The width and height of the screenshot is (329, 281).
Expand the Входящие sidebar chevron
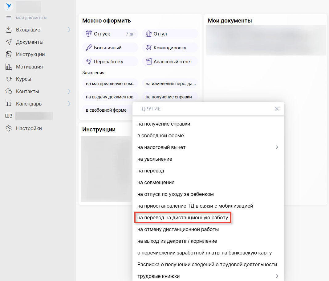pyautogui.click(x=69, y=30)
